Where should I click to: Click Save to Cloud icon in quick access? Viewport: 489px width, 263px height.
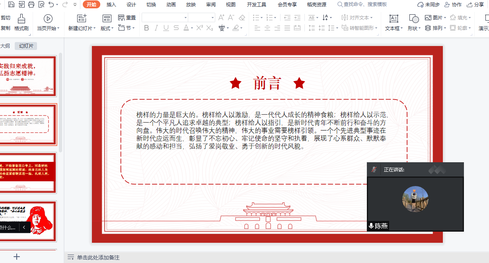click(21, 5)
